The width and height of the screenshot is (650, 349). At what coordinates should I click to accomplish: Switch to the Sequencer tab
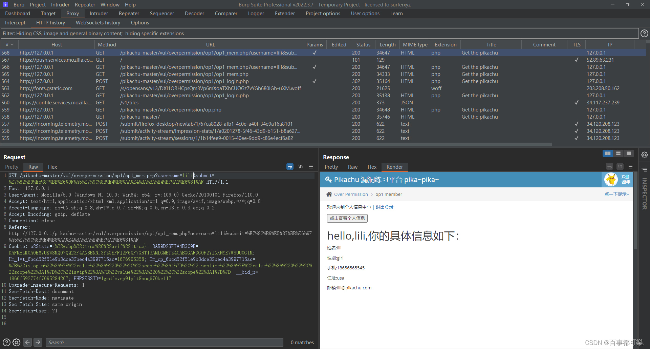click(162, 14)
